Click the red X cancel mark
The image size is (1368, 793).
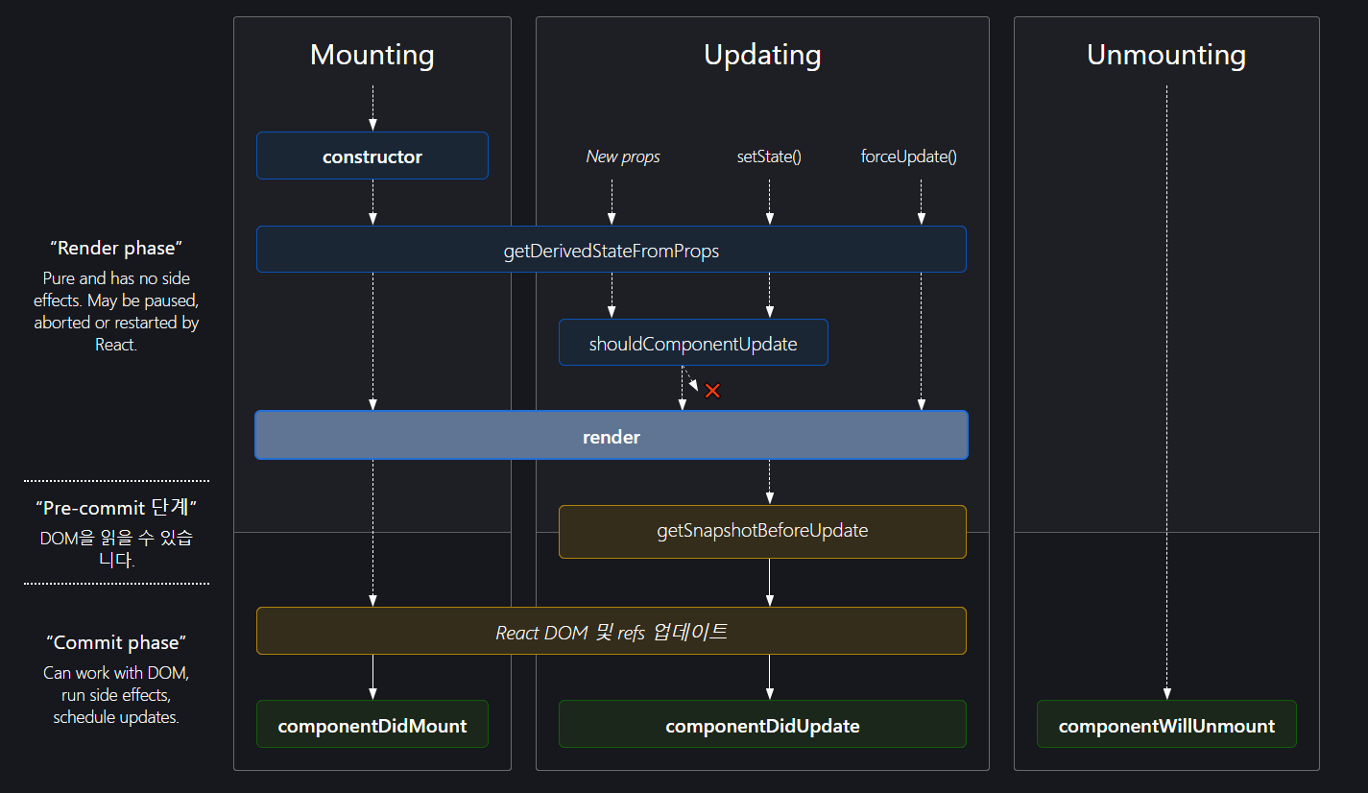(712, 391)
